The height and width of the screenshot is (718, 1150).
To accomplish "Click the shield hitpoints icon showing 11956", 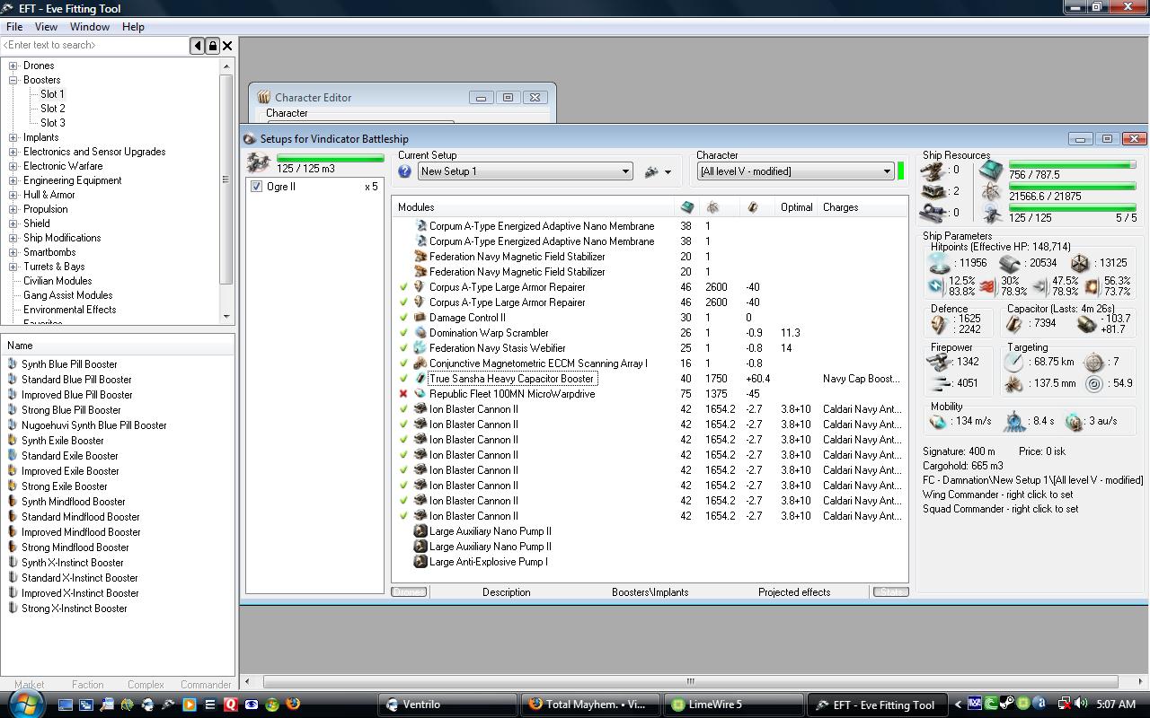I will (940, 263).
